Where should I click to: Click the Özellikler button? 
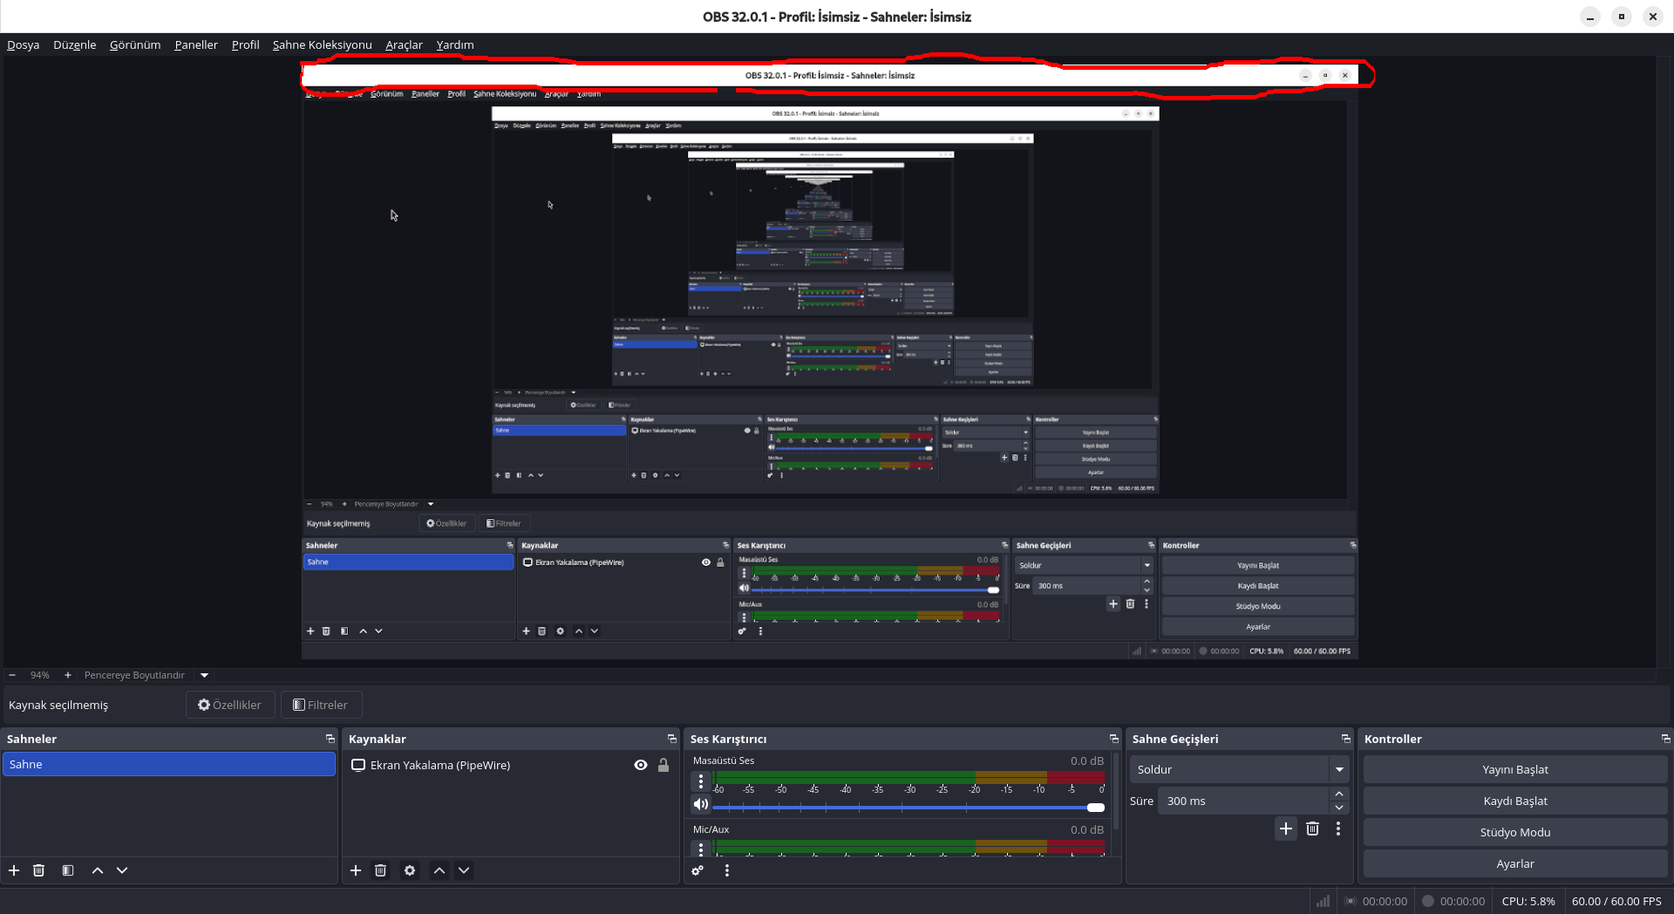point(230,705)
